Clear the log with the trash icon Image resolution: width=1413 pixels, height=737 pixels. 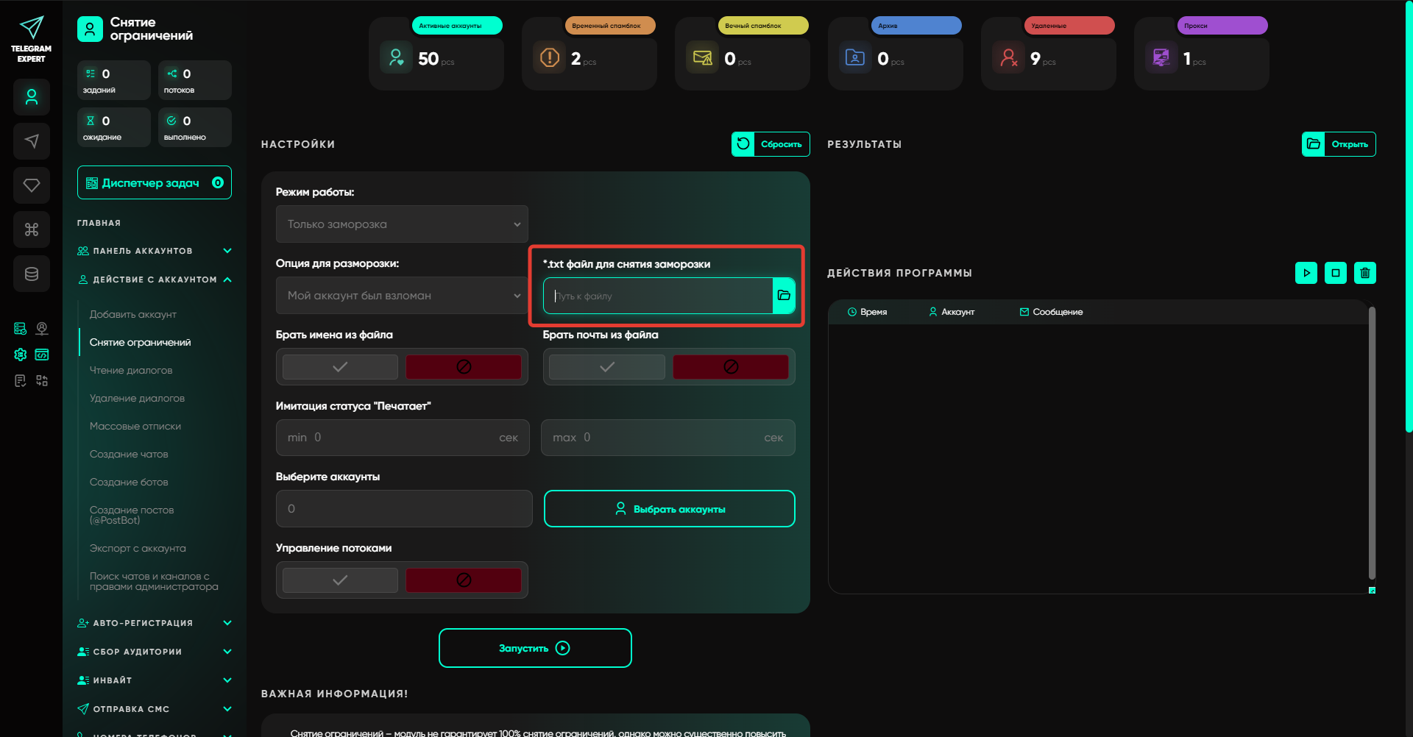pyautogui.click(x=1365, y=273)
